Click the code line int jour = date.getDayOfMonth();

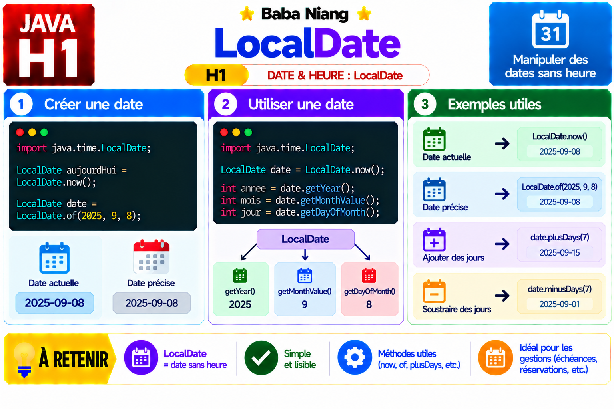point(300,212)
